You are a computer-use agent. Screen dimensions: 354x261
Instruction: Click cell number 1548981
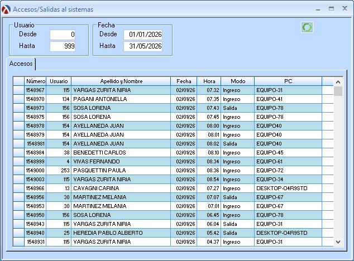point(35,144)
